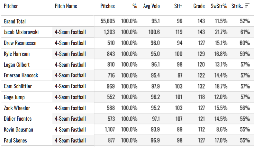The width and height of the screenshot is (254, 147).
Task: Click the SwStr% column header
Action: 219,6
